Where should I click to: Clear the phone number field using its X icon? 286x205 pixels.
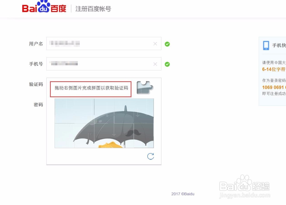pyautogui.click(x=155, y=64)
